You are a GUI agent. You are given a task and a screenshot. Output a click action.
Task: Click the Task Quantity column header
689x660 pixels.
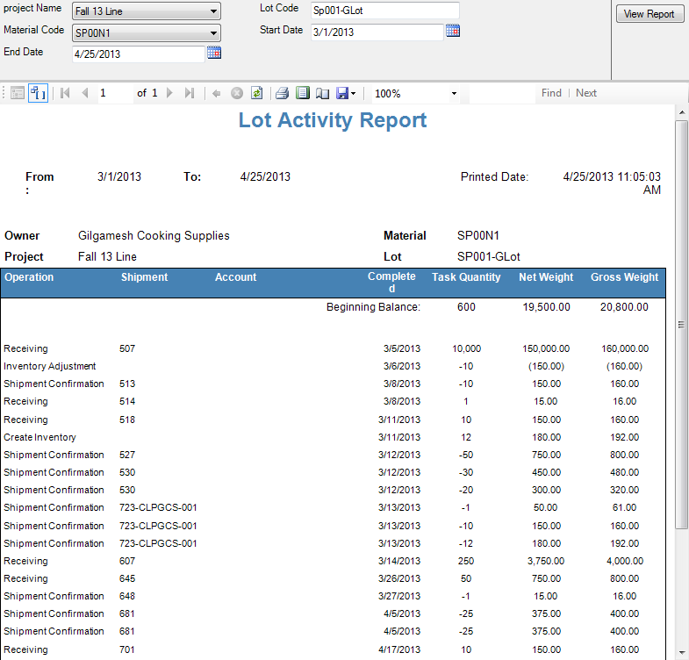(x=466, y=277)
